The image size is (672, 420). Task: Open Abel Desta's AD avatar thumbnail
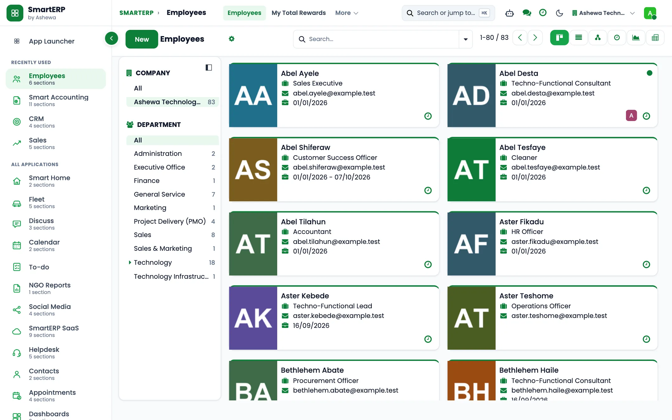click(471, 96)
